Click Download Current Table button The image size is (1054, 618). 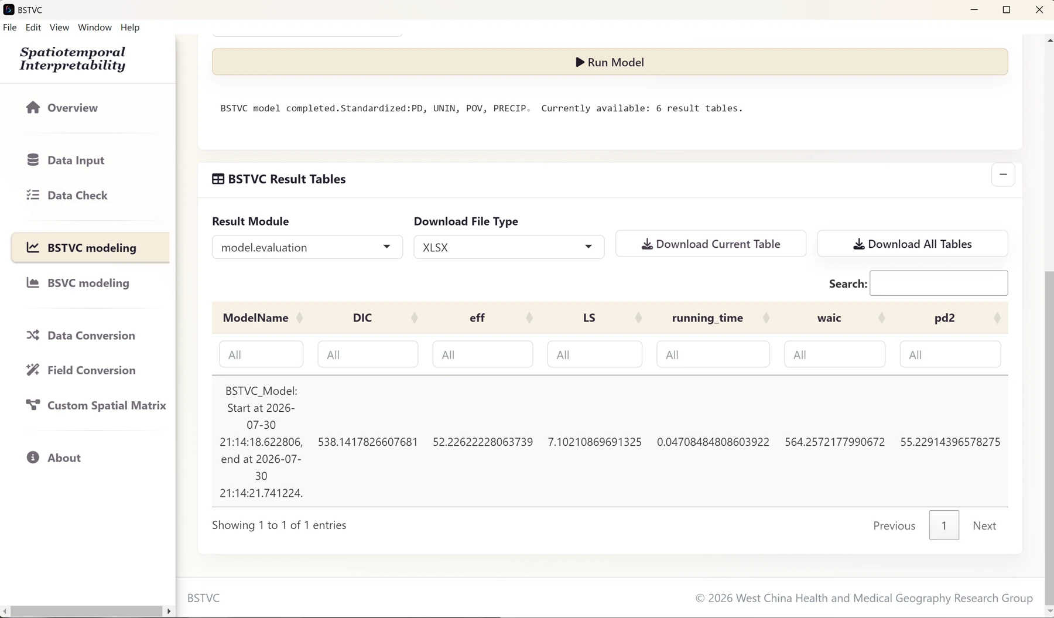(x=711, y=244)
